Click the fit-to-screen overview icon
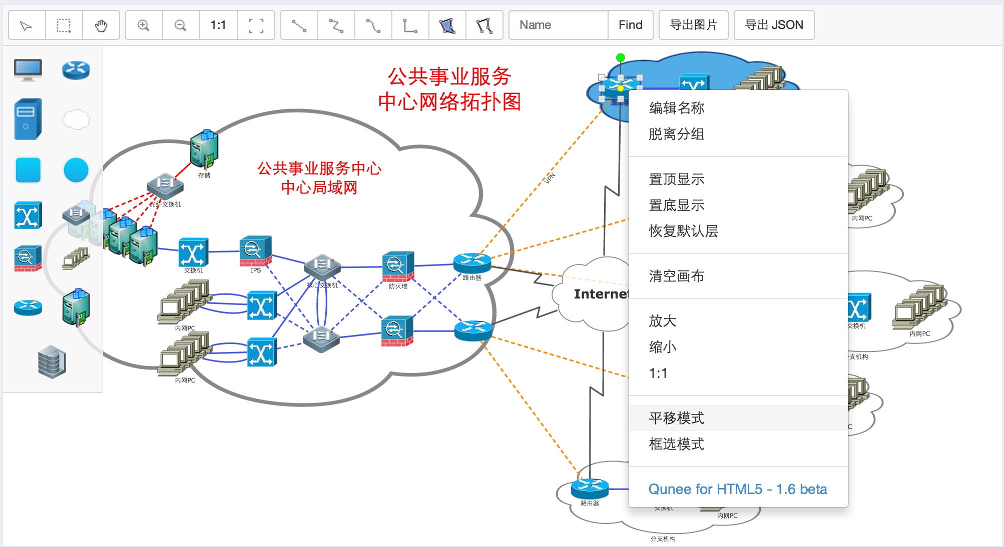The width and height of the screenshot is (1004, 547). [x=256, y=25]
